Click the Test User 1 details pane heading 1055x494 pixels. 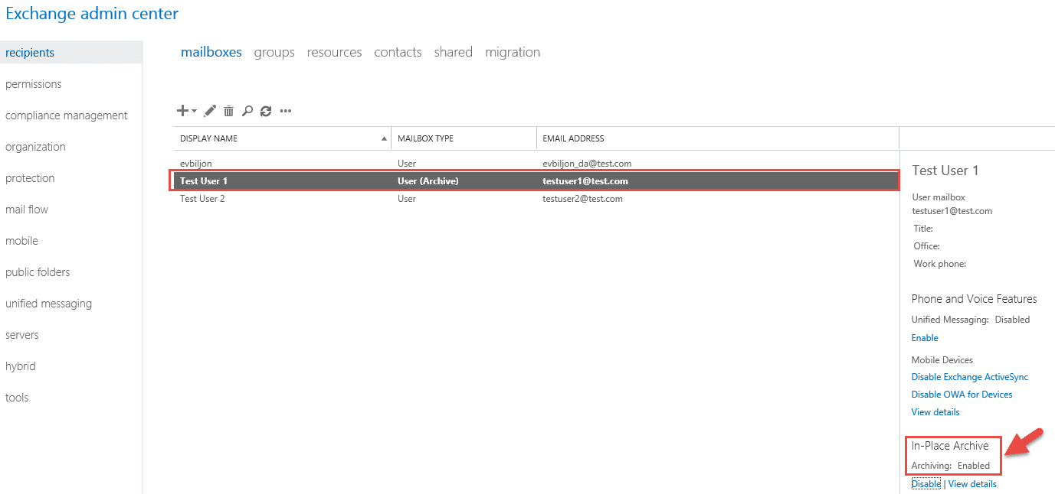pos(945,171)
